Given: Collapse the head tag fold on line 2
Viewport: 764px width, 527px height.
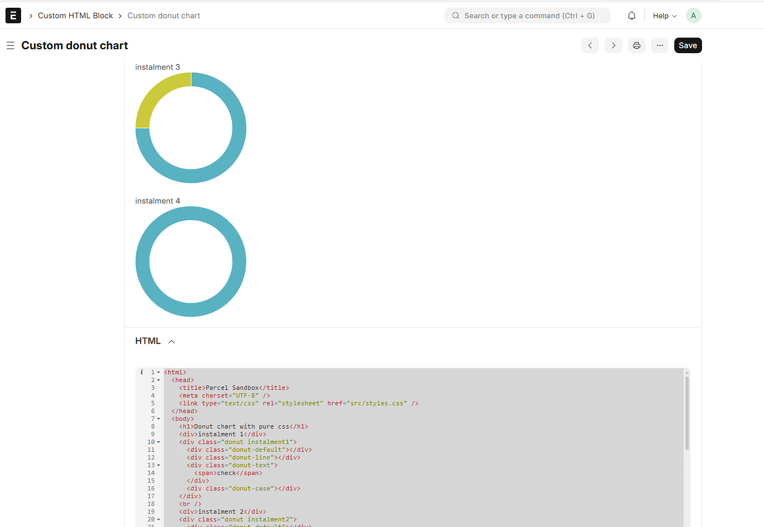Looking at the screenshot, I should click(x=158, y=380).
